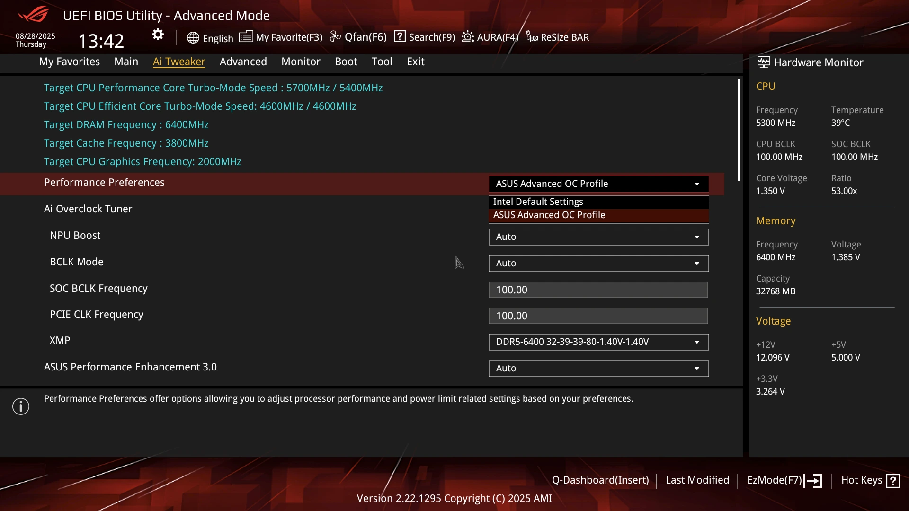This screenshot has height=511, width=909.
Task: Select the Ai Tweaker tab
Action: click(179, 62)
